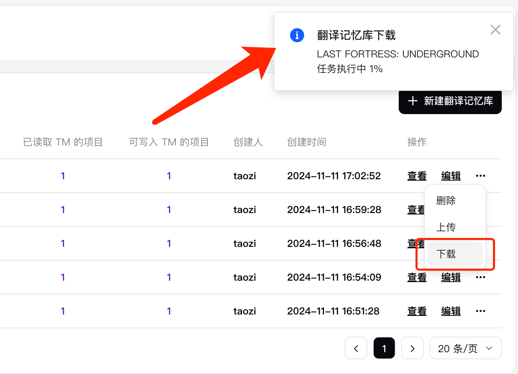Open more options for the 17:02:52 row
Viewport: 518px width, 374px height.
480,176
